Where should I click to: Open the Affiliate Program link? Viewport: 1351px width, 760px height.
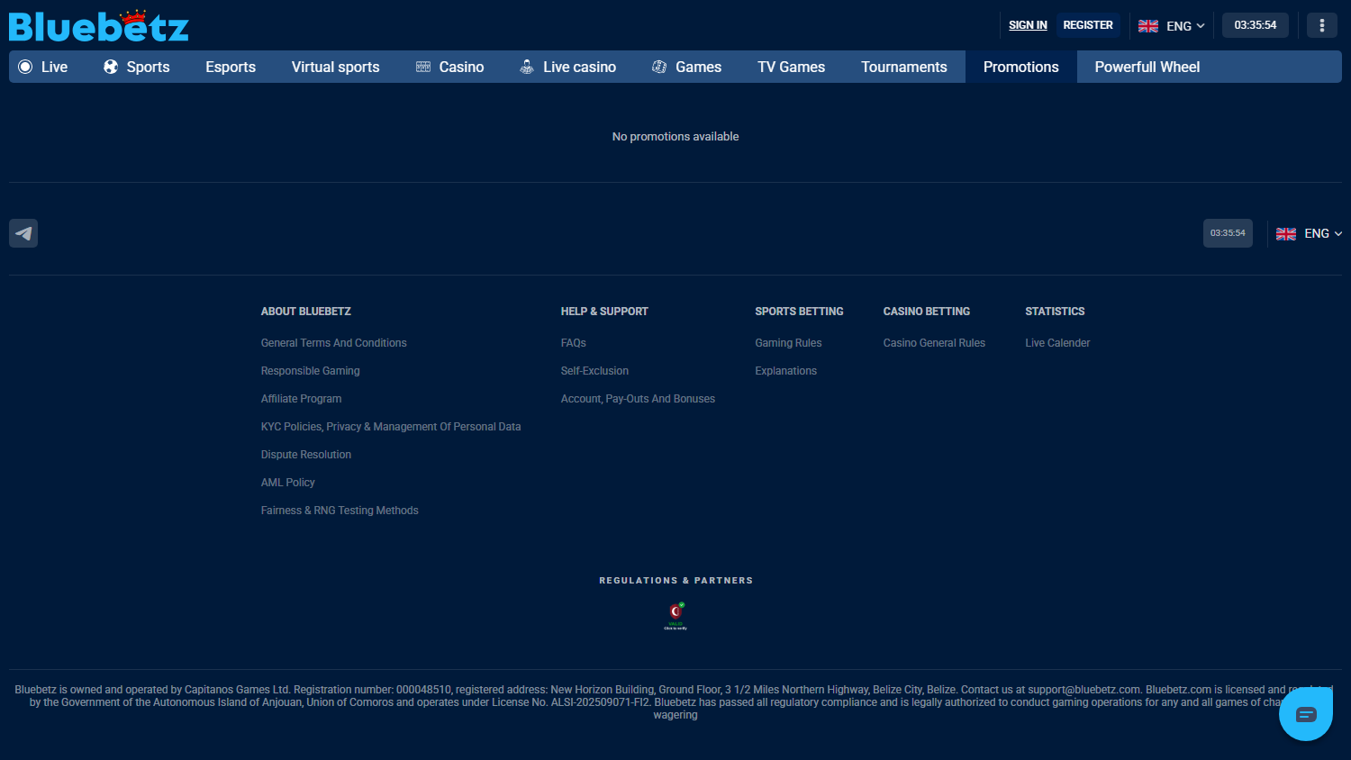tap(301, 399)
